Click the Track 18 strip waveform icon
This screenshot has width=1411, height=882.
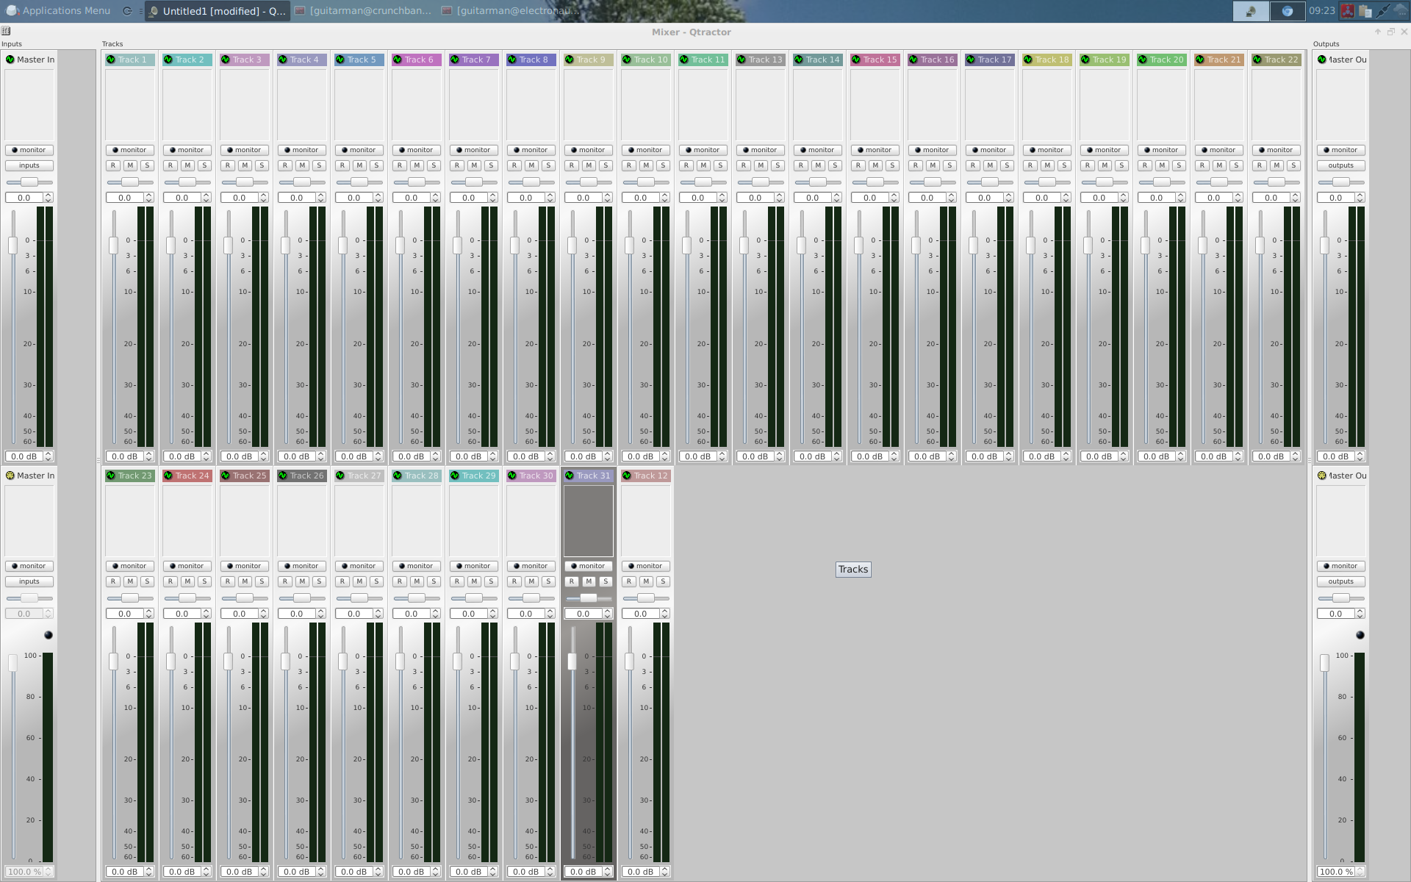coord(1028,60)
